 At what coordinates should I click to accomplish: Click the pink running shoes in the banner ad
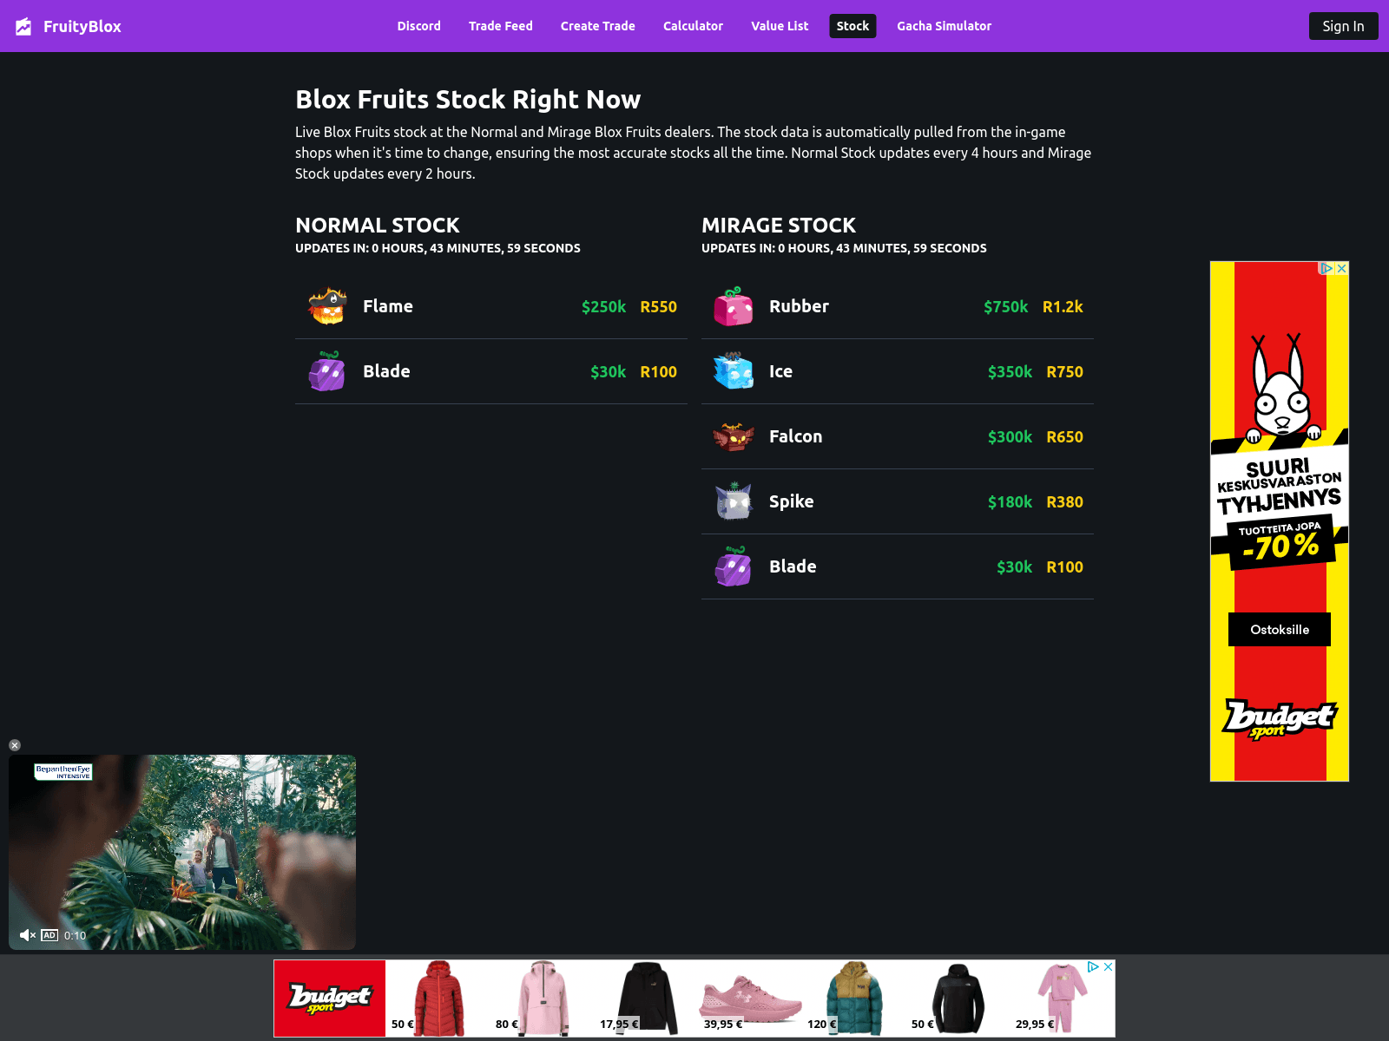747,996
